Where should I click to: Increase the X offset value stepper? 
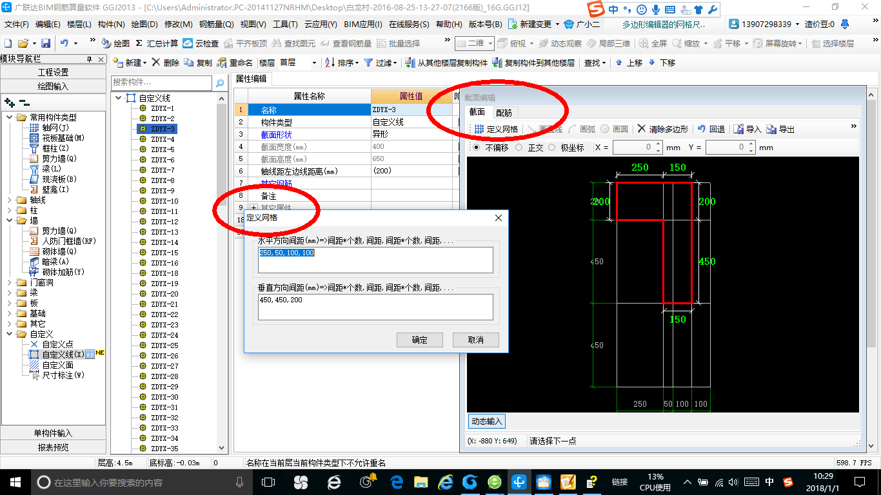pos(658,144)
